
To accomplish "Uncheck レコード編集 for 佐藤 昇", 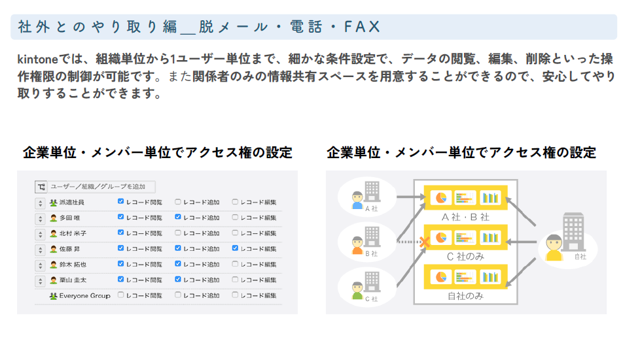I will pos(235,248).
